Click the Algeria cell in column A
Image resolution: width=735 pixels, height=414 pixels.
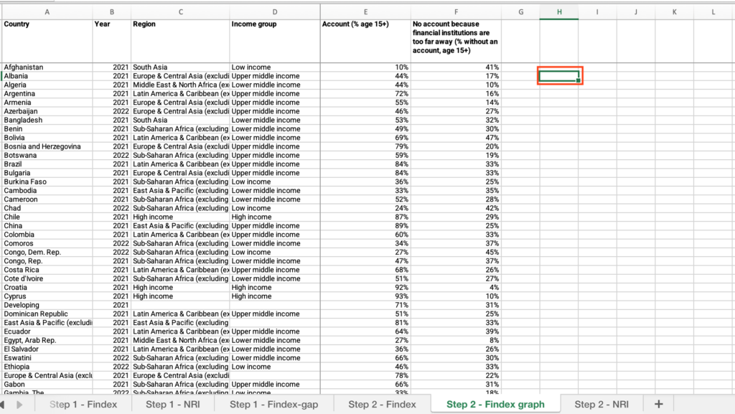[47, 85]
